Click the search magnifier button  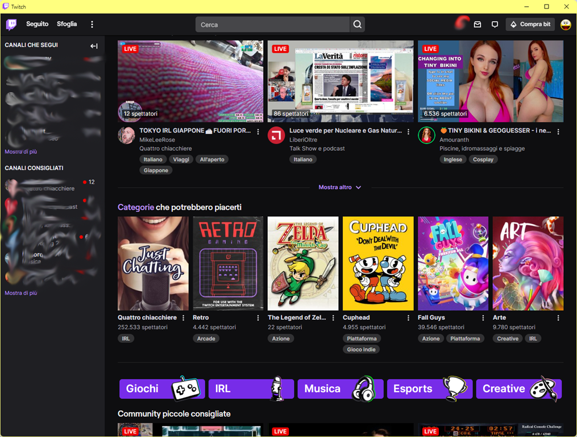358,24
